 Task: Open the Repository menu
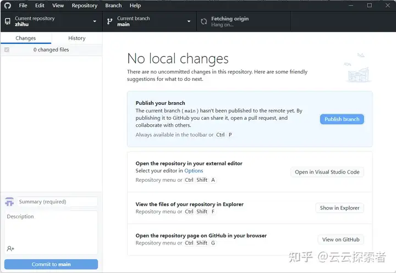click(85, 5)
